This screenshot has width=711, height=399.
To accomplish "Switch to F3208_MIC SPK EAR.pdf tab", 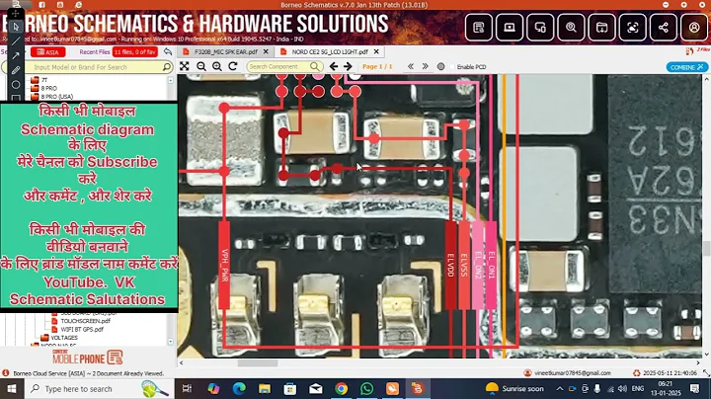I will (226, 51).
